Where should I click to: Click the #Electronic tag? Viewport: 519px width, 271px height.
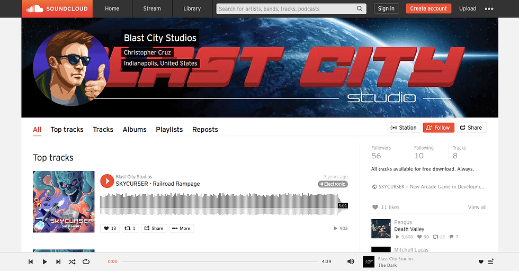coord(333,184)
